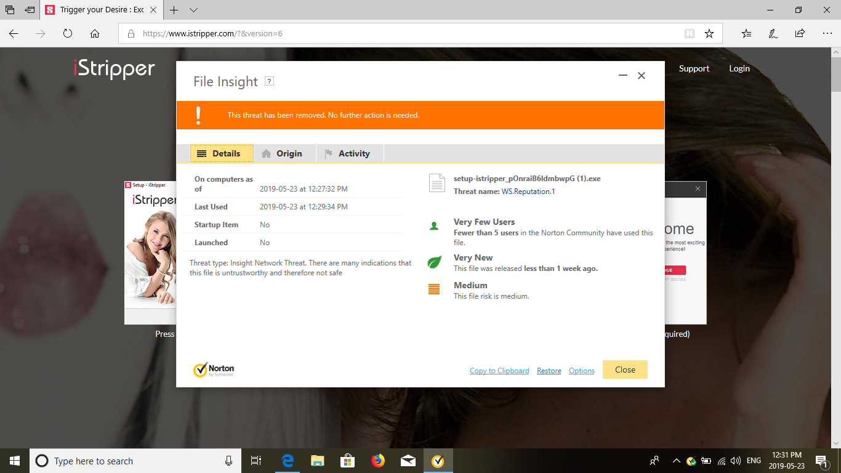Open Edge favorites hub icon
The height and width of the screenshot is (473, 841).
click(746, 34)
